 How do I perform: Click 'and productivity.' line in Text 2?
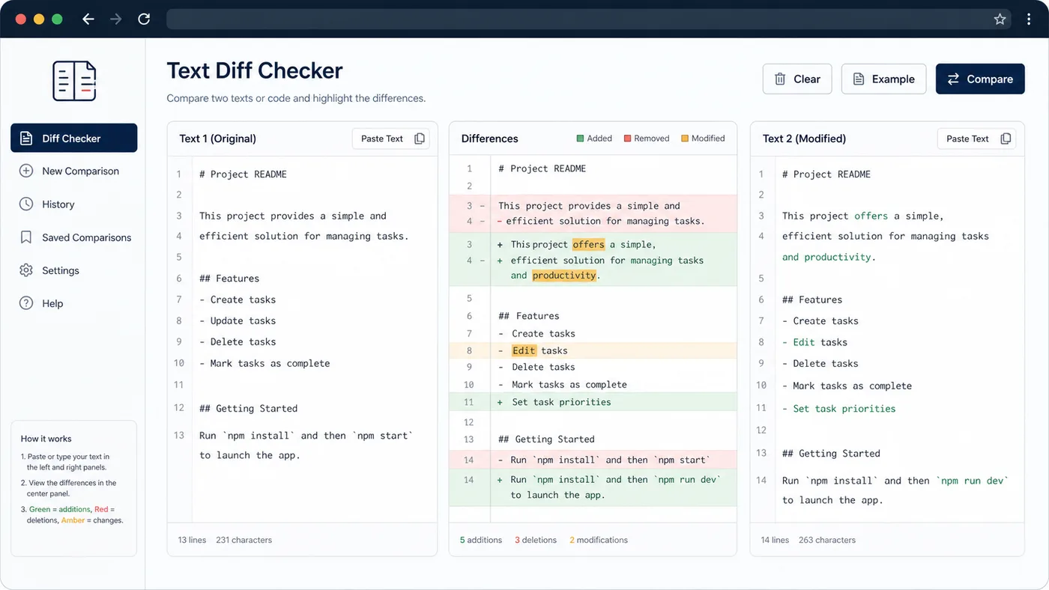829,257
